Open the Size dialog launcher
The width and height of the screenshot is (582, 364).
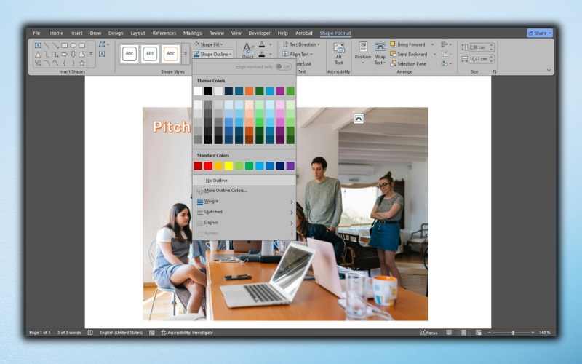pos(494,71)
